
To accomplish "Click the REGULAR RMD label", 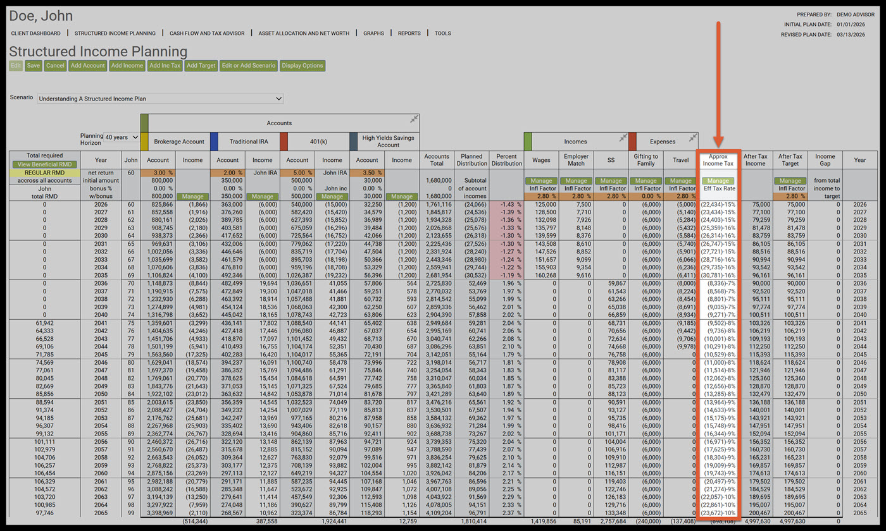I will click(x=45, y=173).
